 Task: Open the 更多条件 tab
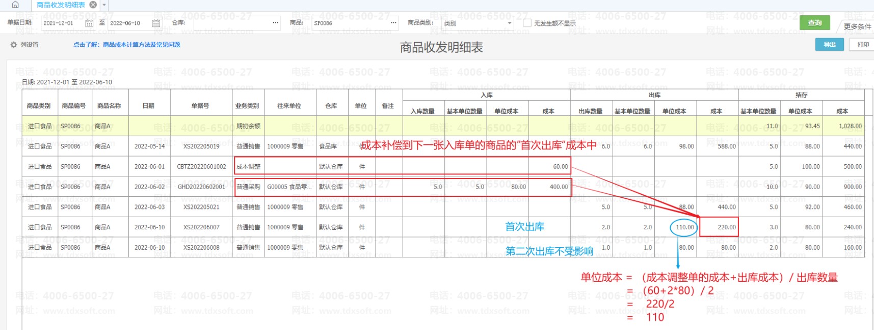[x=857, y=26]
